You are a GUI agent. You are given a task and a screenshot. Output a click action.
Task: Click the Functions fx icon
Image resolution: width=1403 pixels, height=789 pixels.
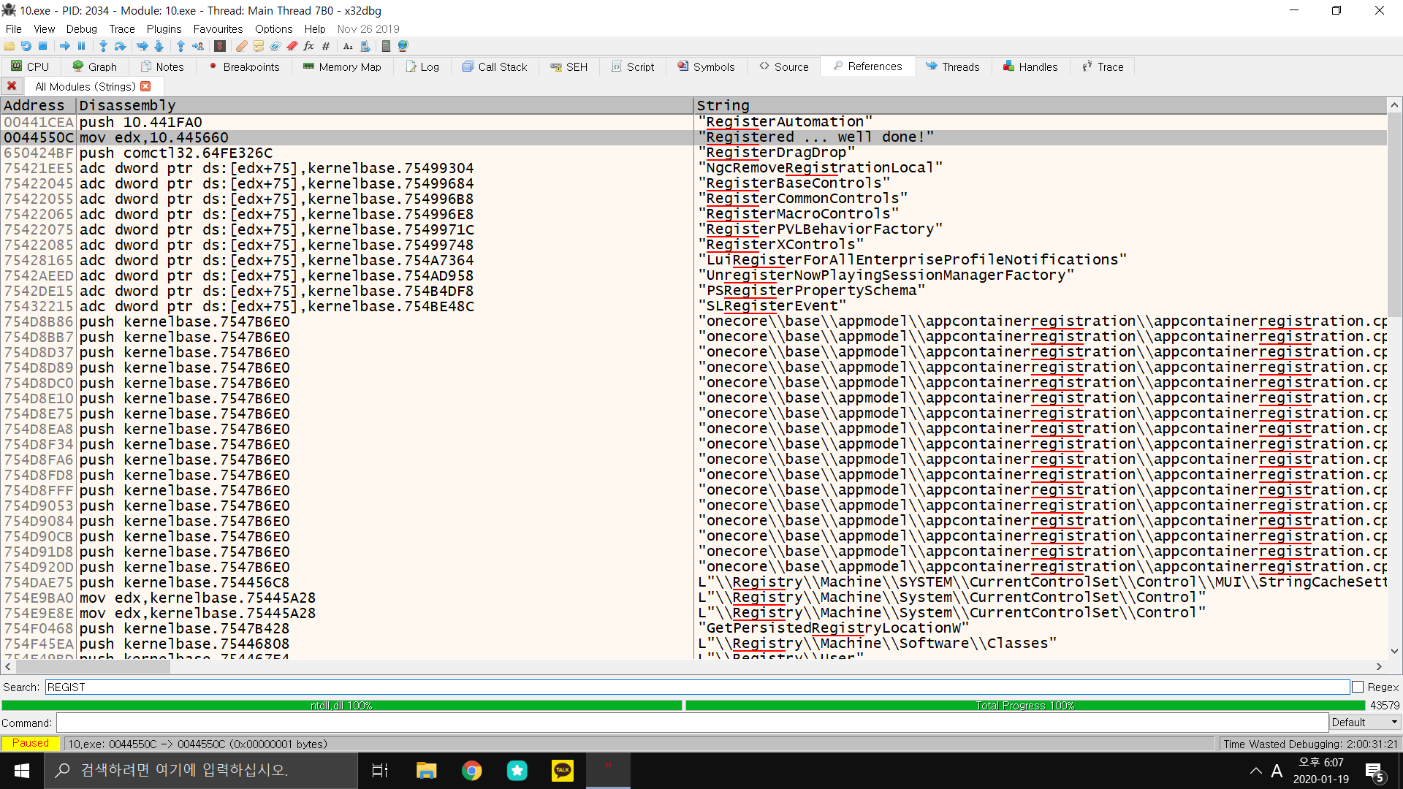[x=309, y=46]
